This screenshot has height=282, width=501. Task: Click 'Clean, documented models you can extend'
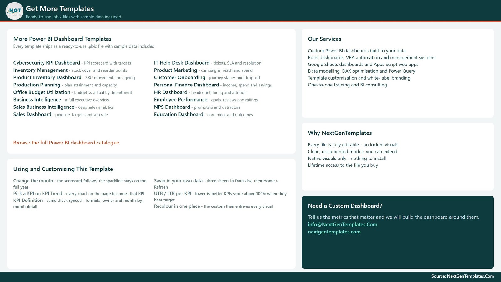[352, 152]
